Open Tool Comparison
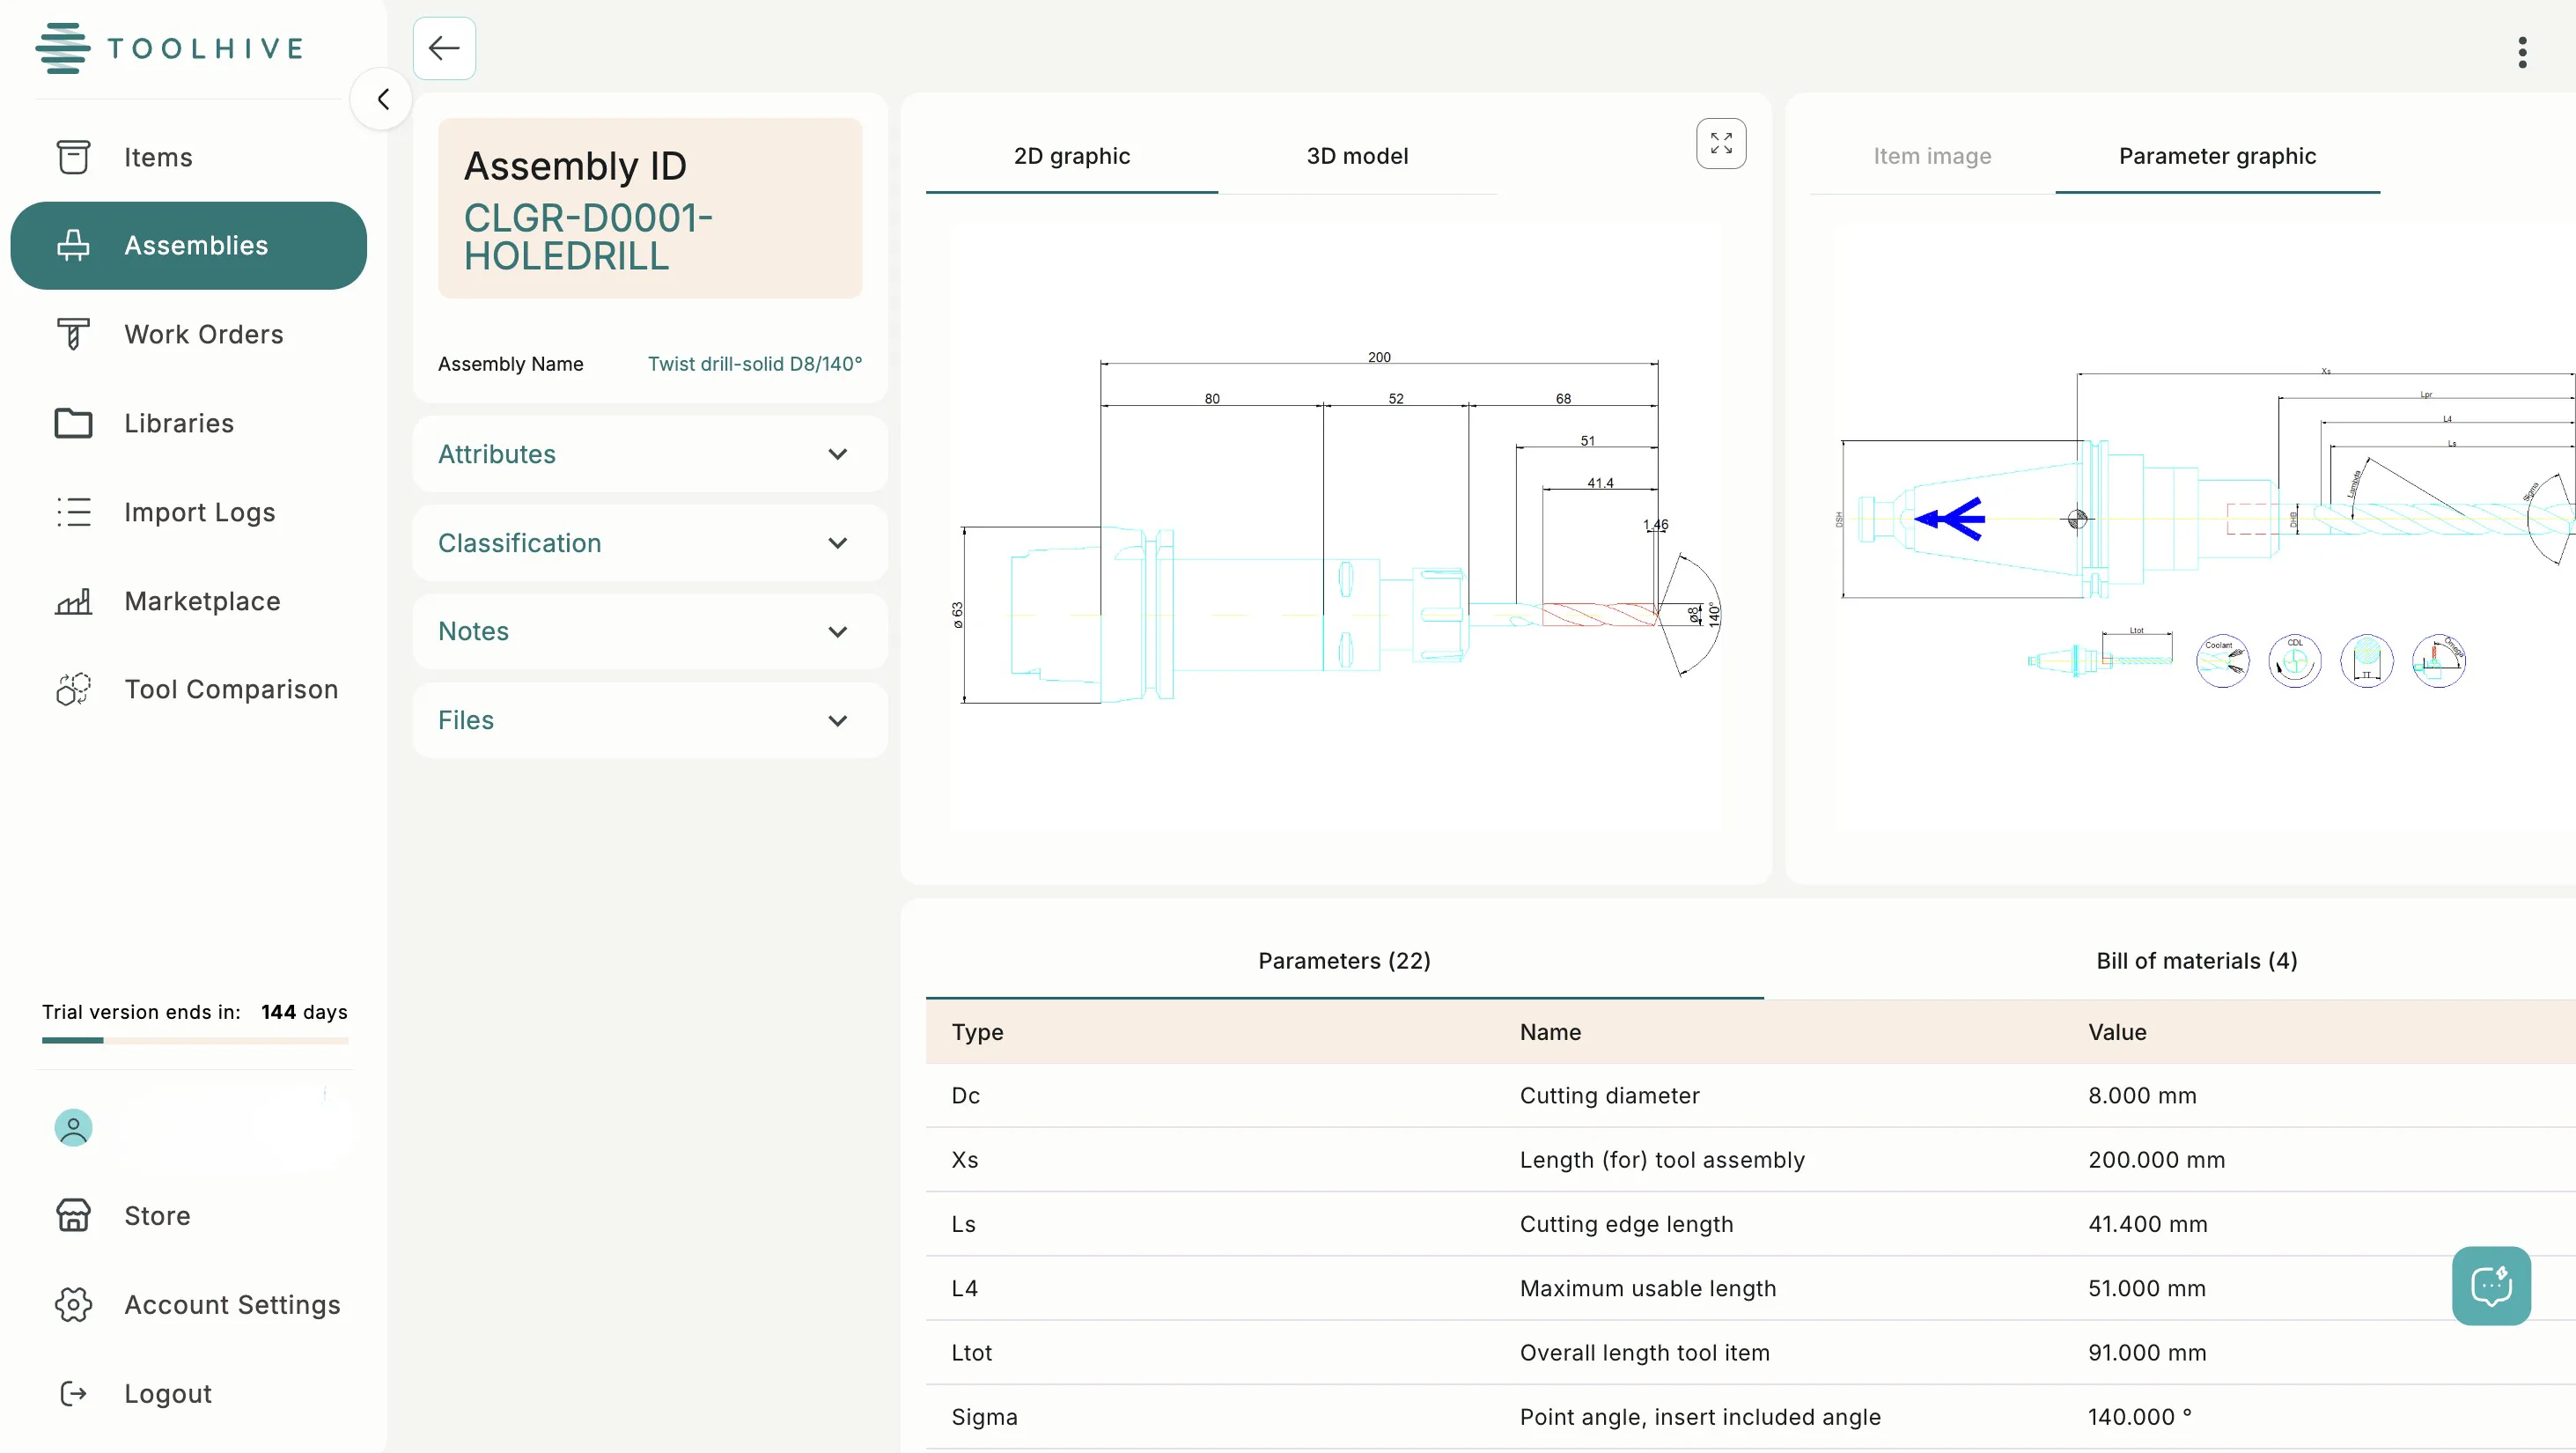 pos(188,689)
